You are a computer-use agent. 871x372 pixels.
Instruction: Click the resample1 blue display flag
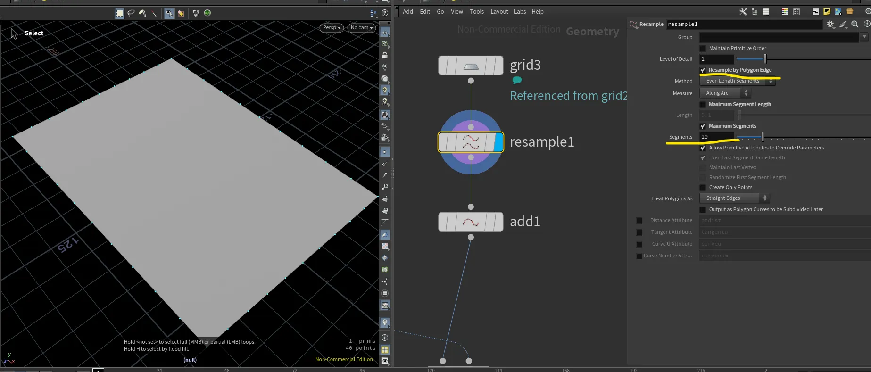coord(498,142)
